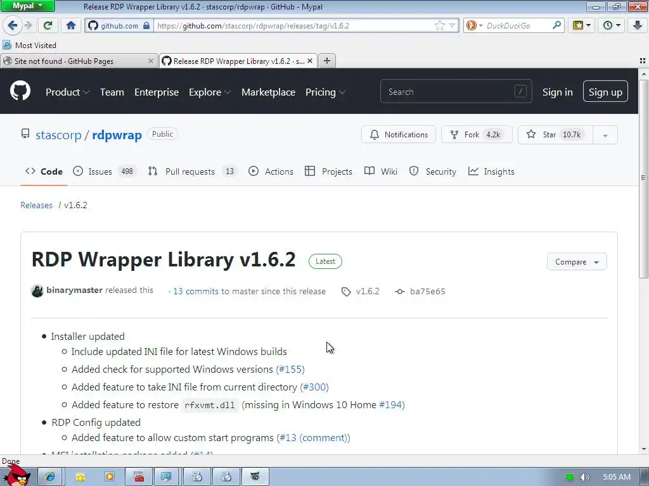Click the Angry Birds start button
This screenshot has width=649, height=486.
(16, 475)
